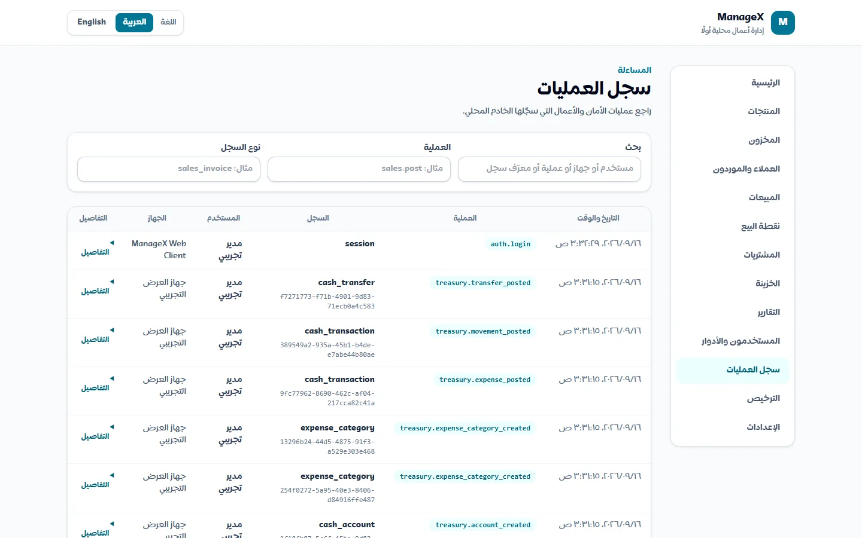Open الإعدادات in sidebar
The height and width of the screenshot is (538, 862).
(x=733, y=427)
